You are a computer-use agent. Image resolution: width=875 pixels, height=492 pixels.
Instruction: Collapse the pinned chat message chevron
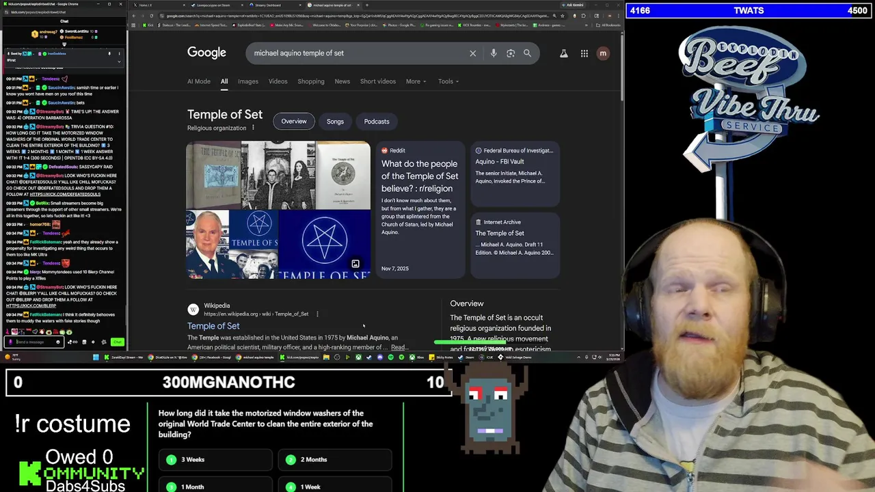tap(119, 61)
